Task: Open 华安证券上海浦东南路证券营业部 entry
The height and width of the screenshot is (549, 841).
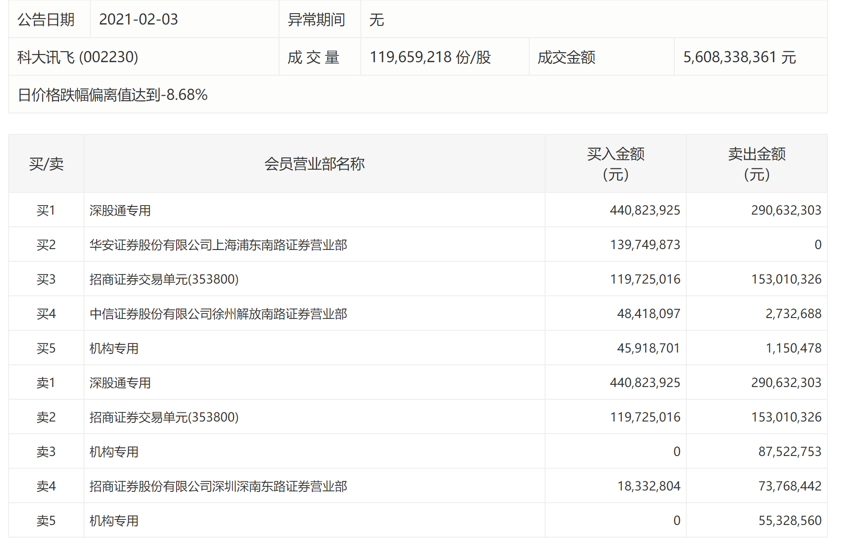Action: click(x=218, y=245)
